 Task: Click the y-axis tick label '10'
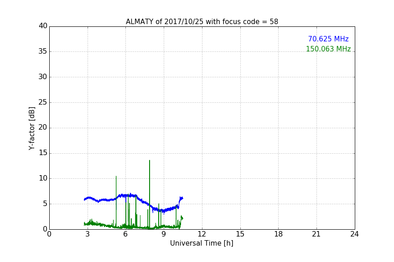(43, 178)
